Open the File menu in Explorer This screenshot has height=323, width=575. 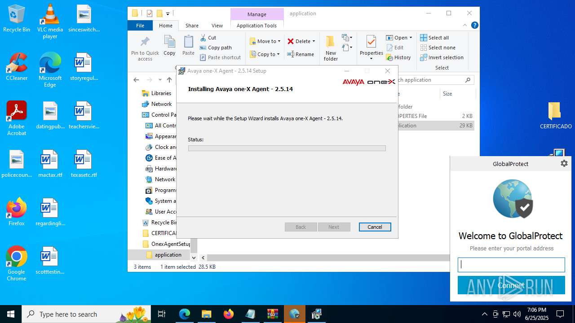click(x=140, y=26)
